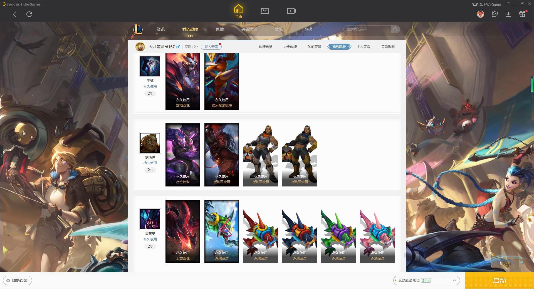Click the flame mascot icon in top bar
Image resolution: width=534 pixels, height=289 pixels.
coord(495,14)
